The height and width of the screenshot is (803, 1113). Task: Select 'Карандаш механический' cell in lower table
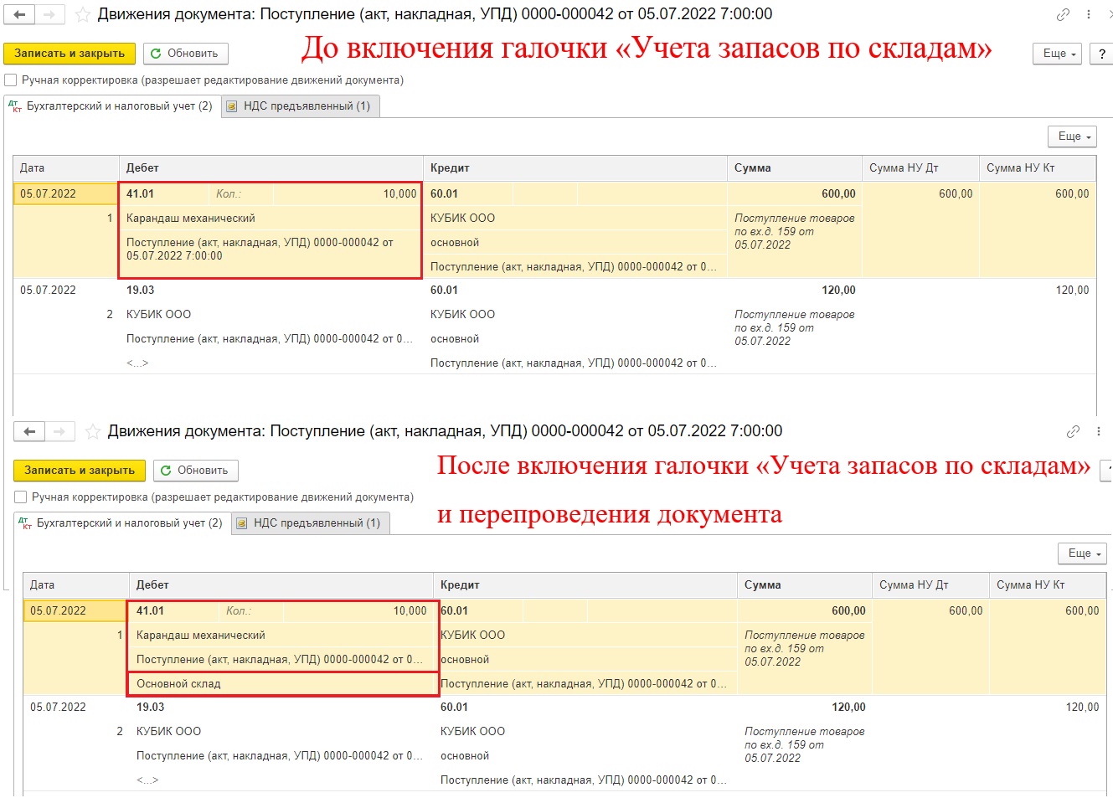tap(283, 636)
